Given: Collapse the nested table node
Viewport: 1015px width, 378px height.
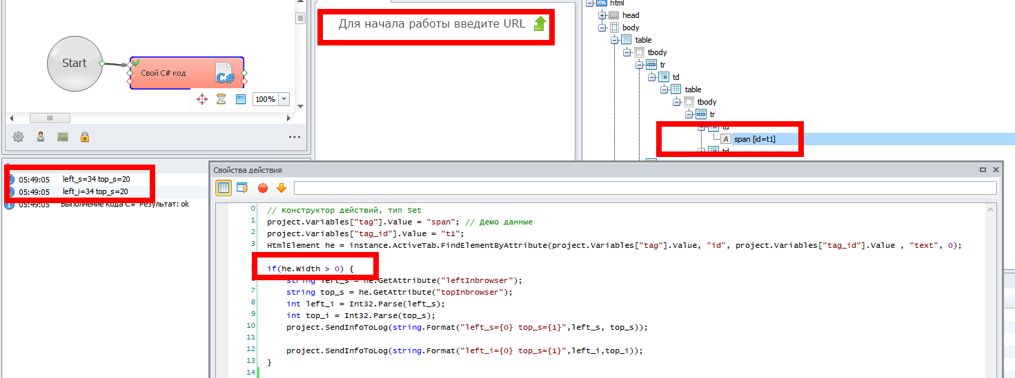Looking at the screenshot, I should [664, 90].
